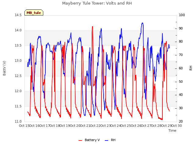The height and width of the screenshot is (146, 195).
Task: Click the Oct 15 date tick label
Action: tap(24, 126)
